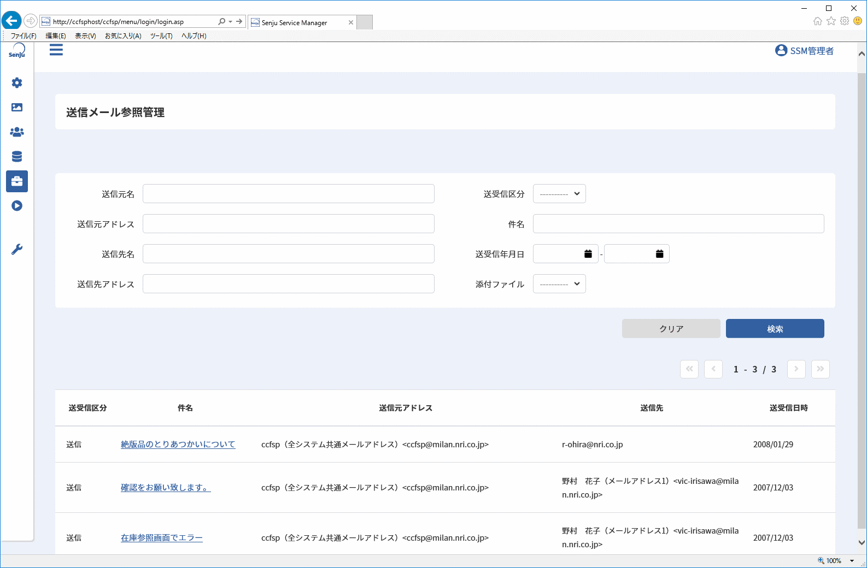This screenshot has width=867, height=568.
Task: Toggle the hamburger menu icon
Action: click(x=56, y=50)
